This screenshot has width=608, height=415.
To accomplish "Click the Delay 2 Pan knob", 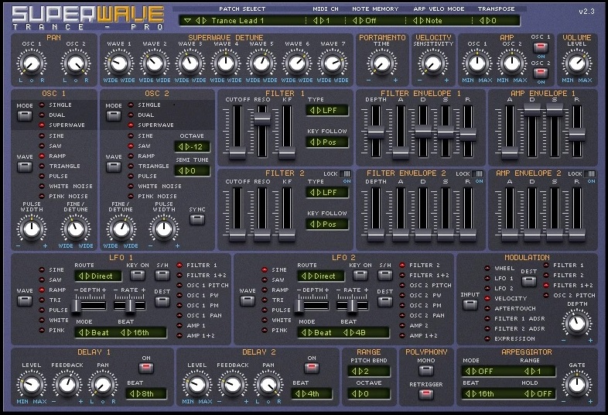I will tap(268, 385).
